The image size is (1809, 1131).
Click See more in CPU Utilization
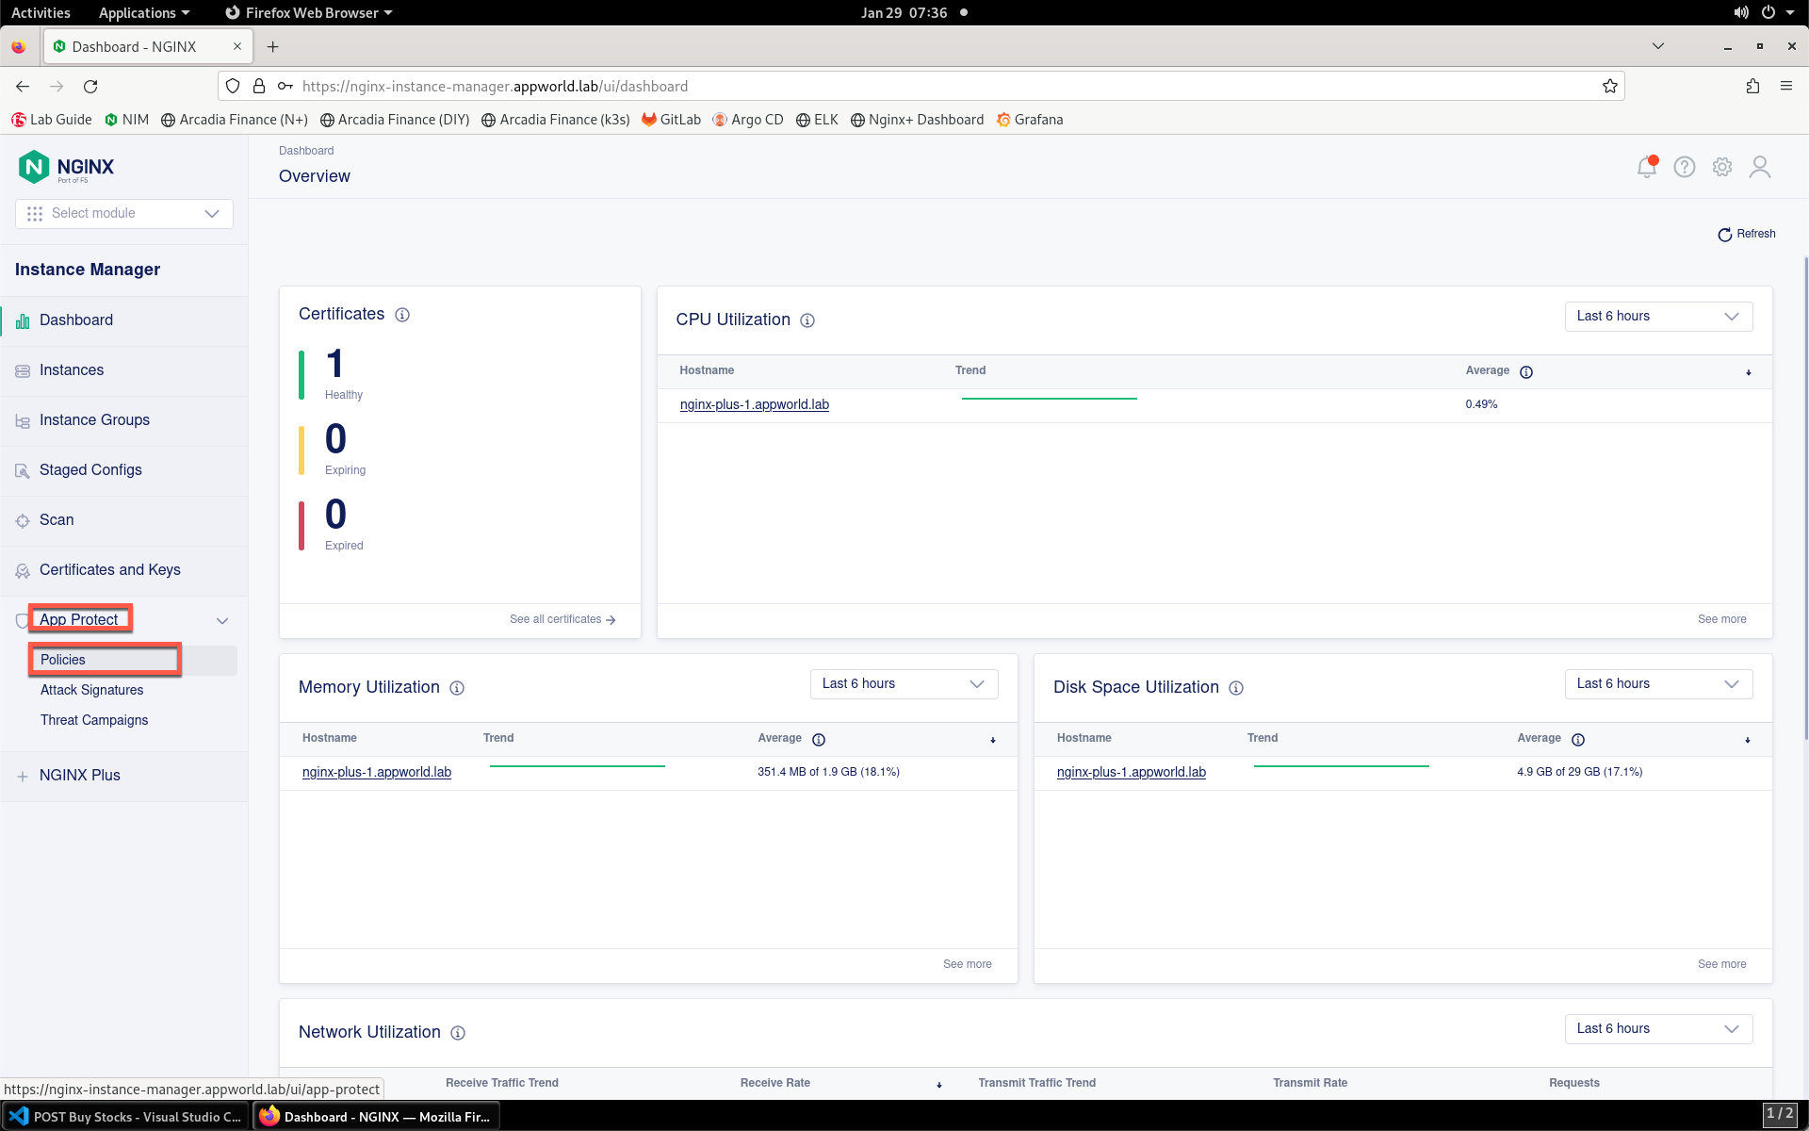coord(1722,619)
